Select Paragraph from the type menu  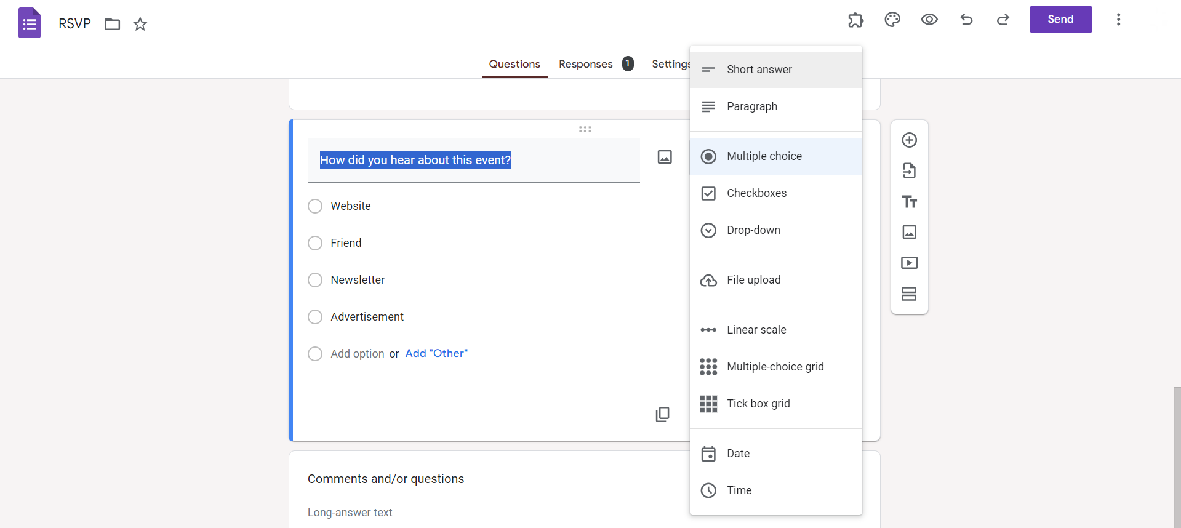(x=751, y=106)
